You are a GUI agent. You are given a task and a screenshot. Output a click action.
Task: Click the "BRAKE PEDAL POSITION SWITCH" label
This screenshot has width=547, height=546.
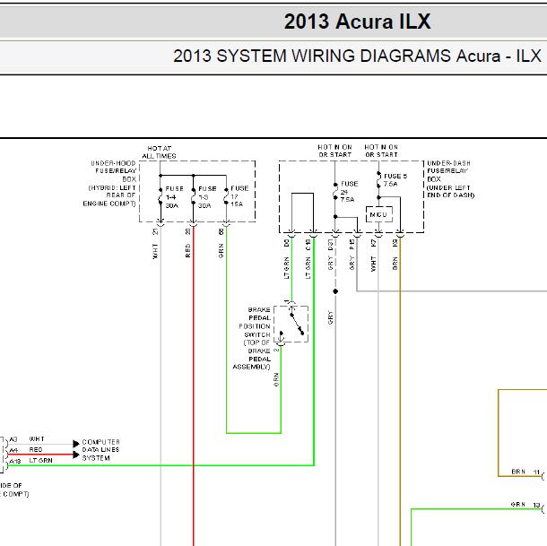click(252, 338)
